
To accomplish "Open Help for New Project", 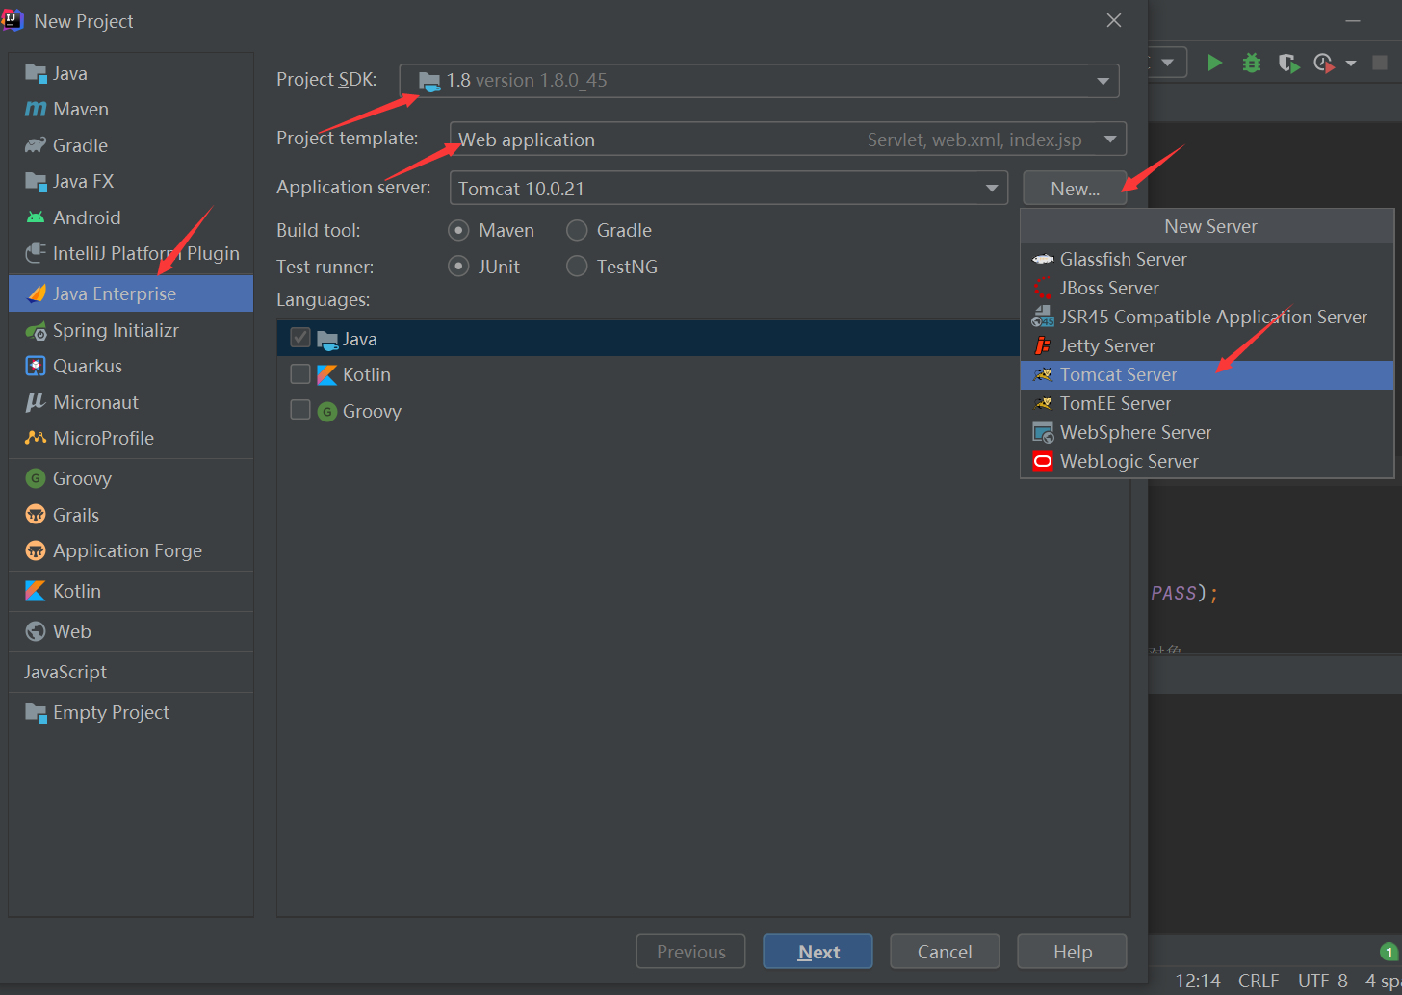I will (1072, 952).
